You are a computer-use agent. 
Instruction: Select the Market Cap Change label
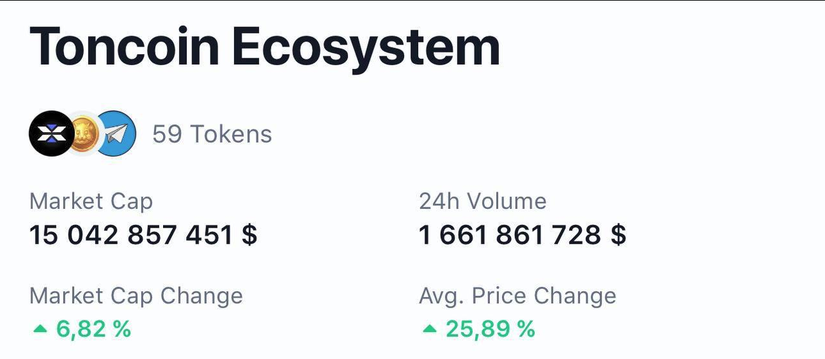pos(136,296)
